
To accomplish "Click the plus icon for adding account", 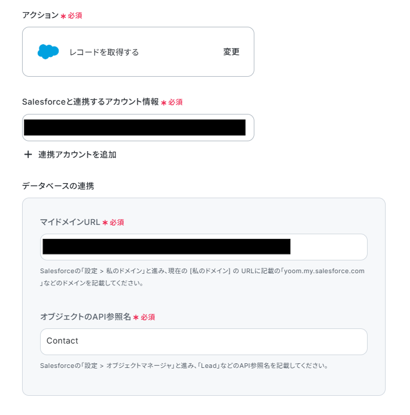I will tap(28, 154).
